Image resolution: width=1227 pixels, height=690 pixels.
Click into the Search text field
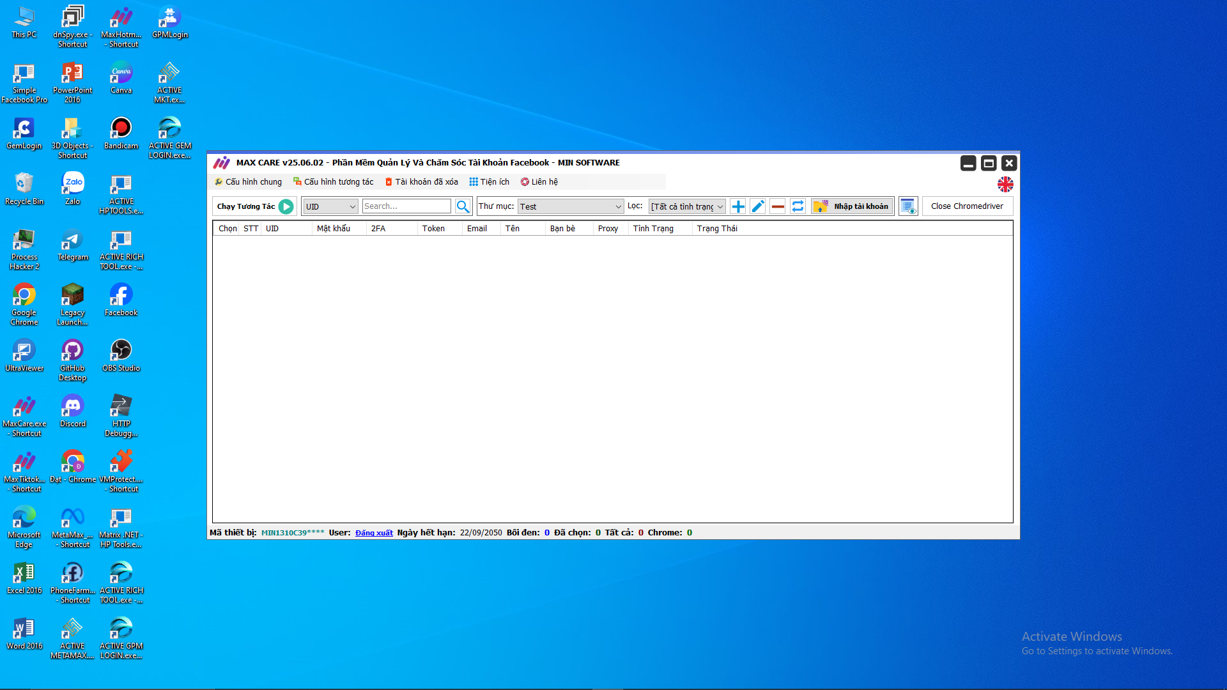(406, 206)
